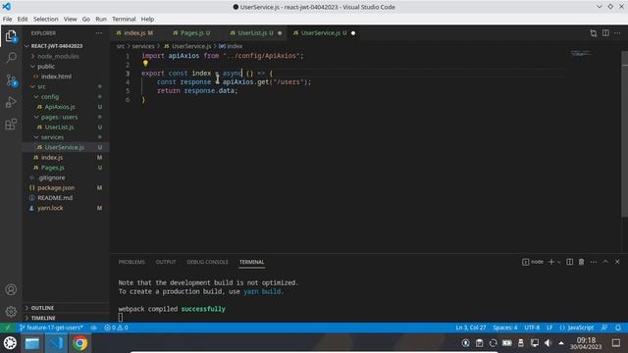Click the sync changes icon in status bar
The height and width of the screenshot is (353, 628).
[x=93, y=328]
